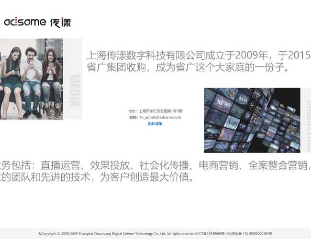This screenshot has width=311, height=239.
Task: Open the 沪ICP备19039696号 filing link
Action: pyautogui.click(x=210, y=234)
